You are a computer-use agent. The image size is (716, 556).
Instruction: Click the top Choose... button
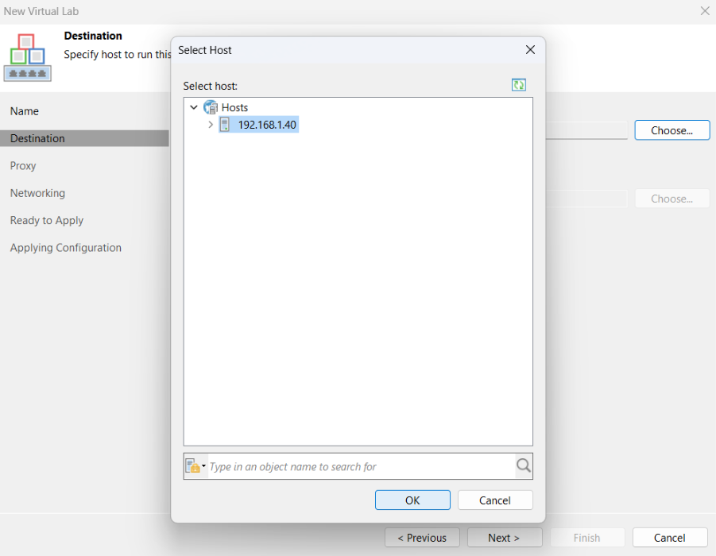(x=671, y=130)
